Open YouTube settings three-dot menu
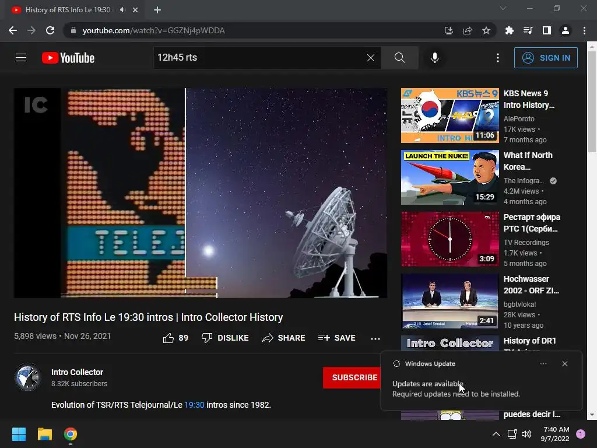Viewport: 597px width, 448px height. coord(498,58)
